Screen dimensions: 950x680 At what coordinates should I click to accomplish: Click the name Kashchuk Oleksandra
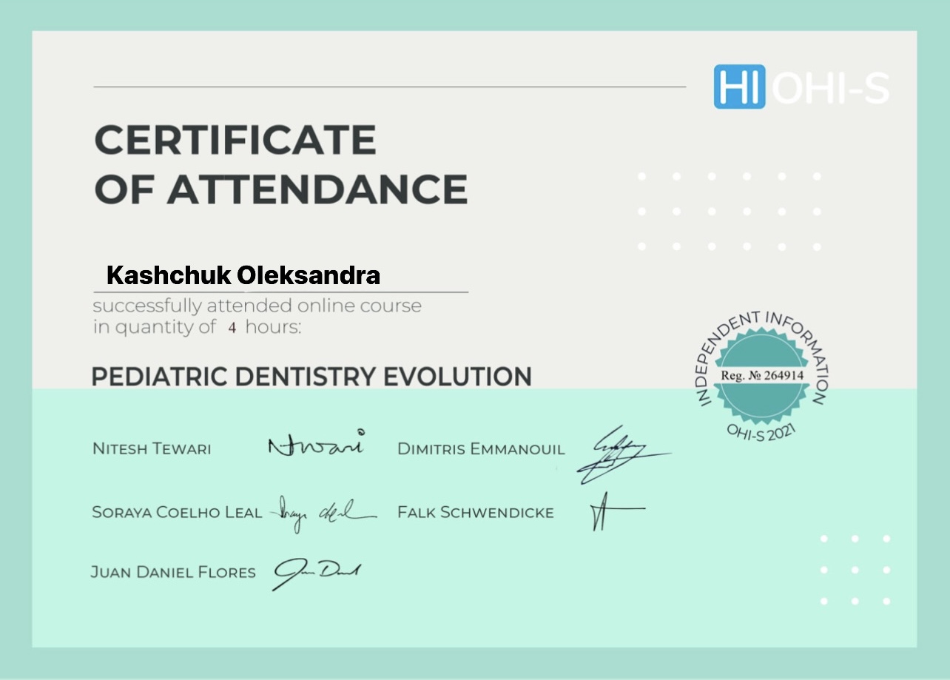pos(243,275)
